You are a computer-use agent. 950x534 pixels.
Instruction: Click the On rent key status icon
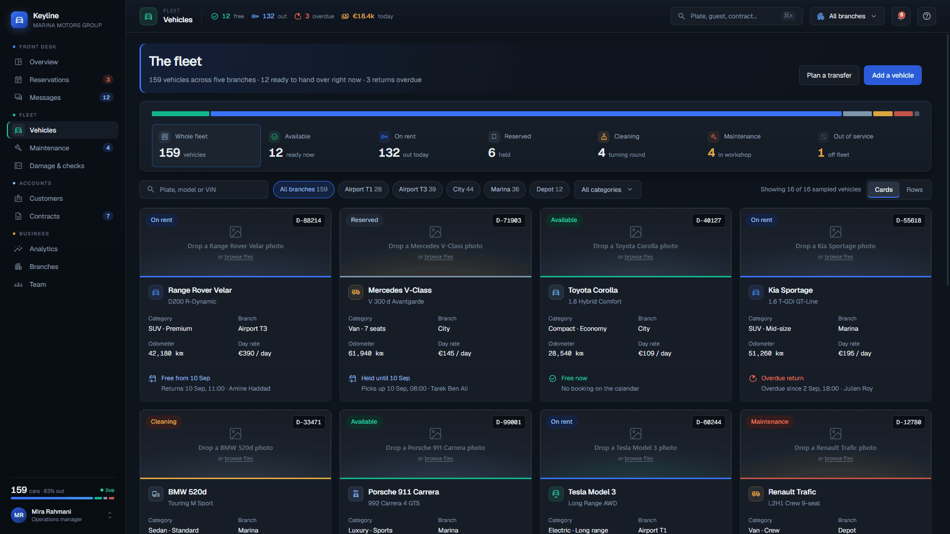coord(384,136)
